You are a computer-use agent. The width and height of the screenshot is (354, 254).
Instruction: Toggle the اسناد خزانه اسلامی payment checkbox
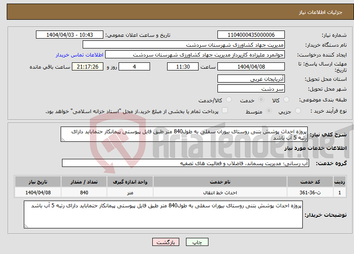coord(225,110)
